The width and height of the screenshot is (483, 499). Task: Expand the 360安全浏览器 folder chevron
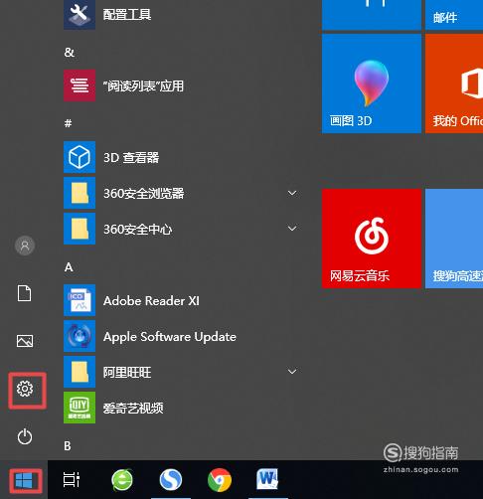pyautogui.click(x=292, y=193)
